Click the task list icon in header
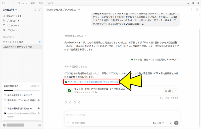 [x=192, y=10]
